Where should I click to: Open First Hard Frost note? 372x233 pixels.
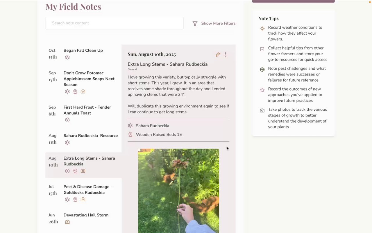click(87, 110)
